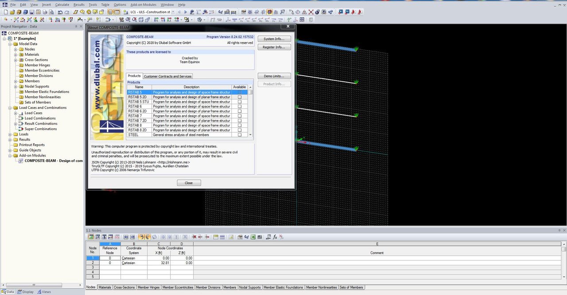The width and height of the screenshot is (567, 295).
Task: Click products list scrollbar down arrow
Action: [x=251, y=135]
